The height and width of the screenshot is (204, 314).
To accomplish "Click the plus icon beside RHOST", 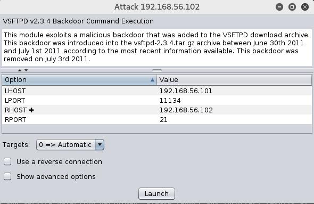I will point(31,110).
